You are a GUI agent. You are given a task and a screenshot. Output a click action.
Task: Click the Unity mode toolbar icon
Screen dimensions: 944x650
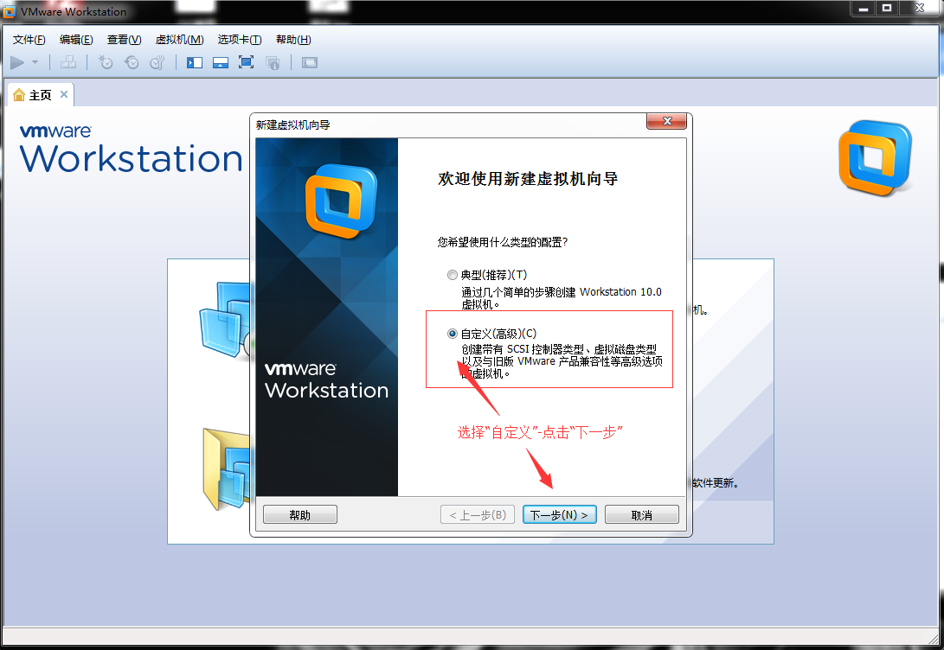(x=273, y=62)
